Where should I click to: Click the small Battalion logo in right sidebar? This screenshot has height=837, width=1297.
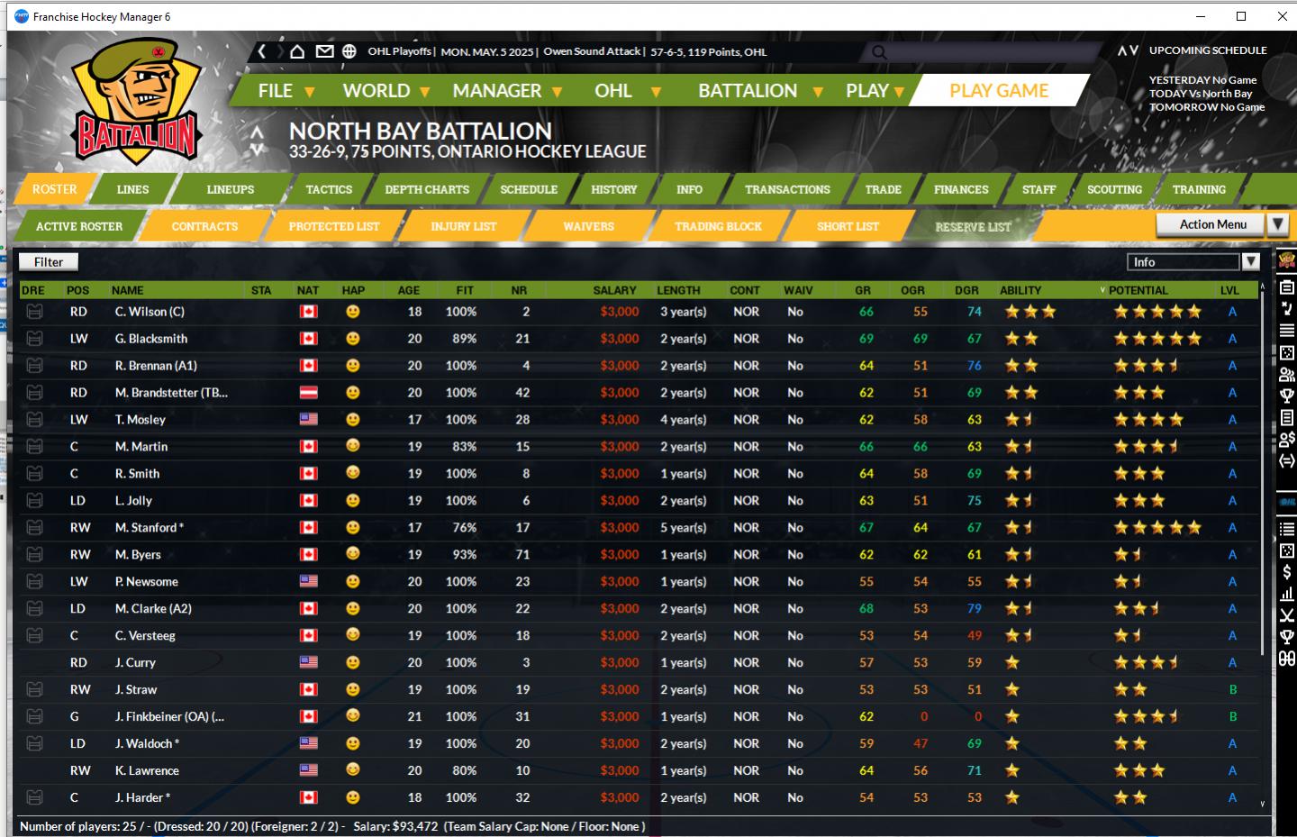tap(1287, 260)
